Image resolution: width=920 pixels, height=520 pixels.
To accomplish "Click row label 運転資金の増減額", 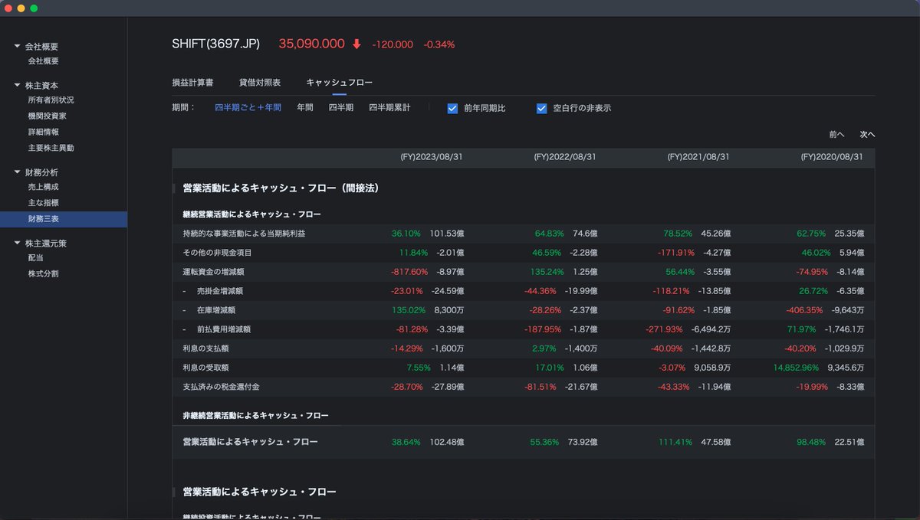I will point(213,272).
